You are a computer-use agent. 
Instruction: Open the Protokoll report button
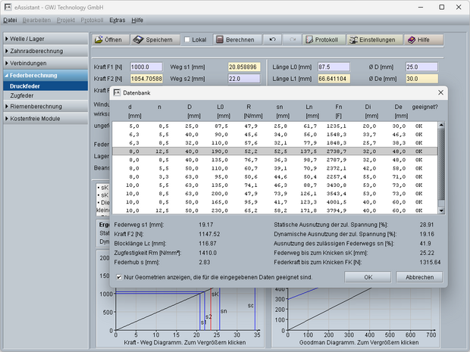[x=321, y=39]
